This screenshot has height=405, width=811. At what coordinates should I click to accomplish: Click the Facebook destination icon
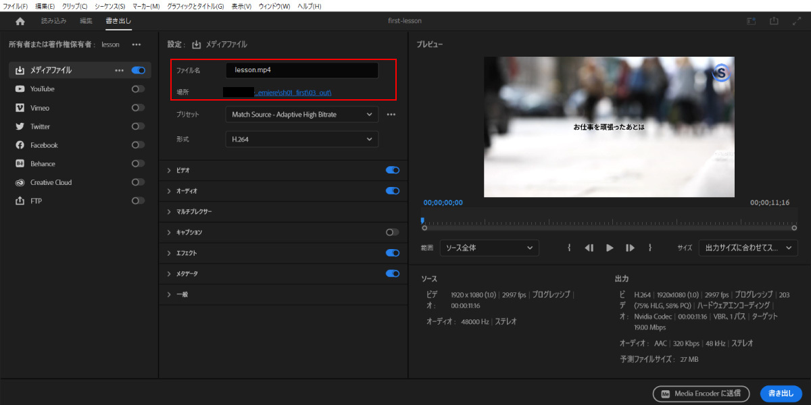click(x=20, y=145)
